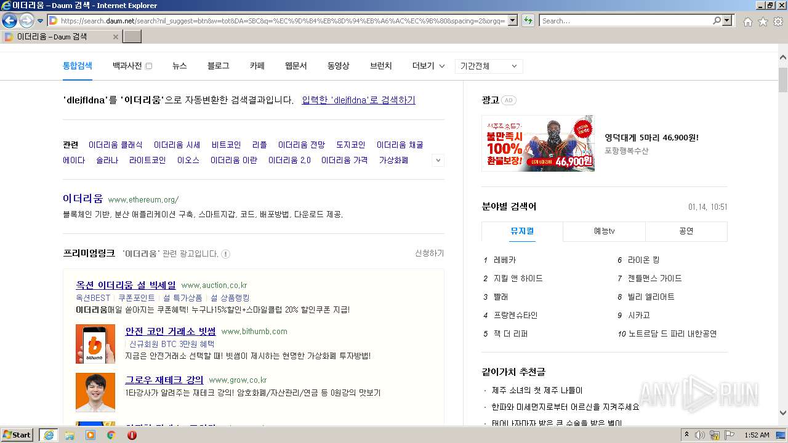Open ranked musical 노트르담 드 파리 내한공연
Viewport: 788px width, 443px height.
[x=672, y=334]
